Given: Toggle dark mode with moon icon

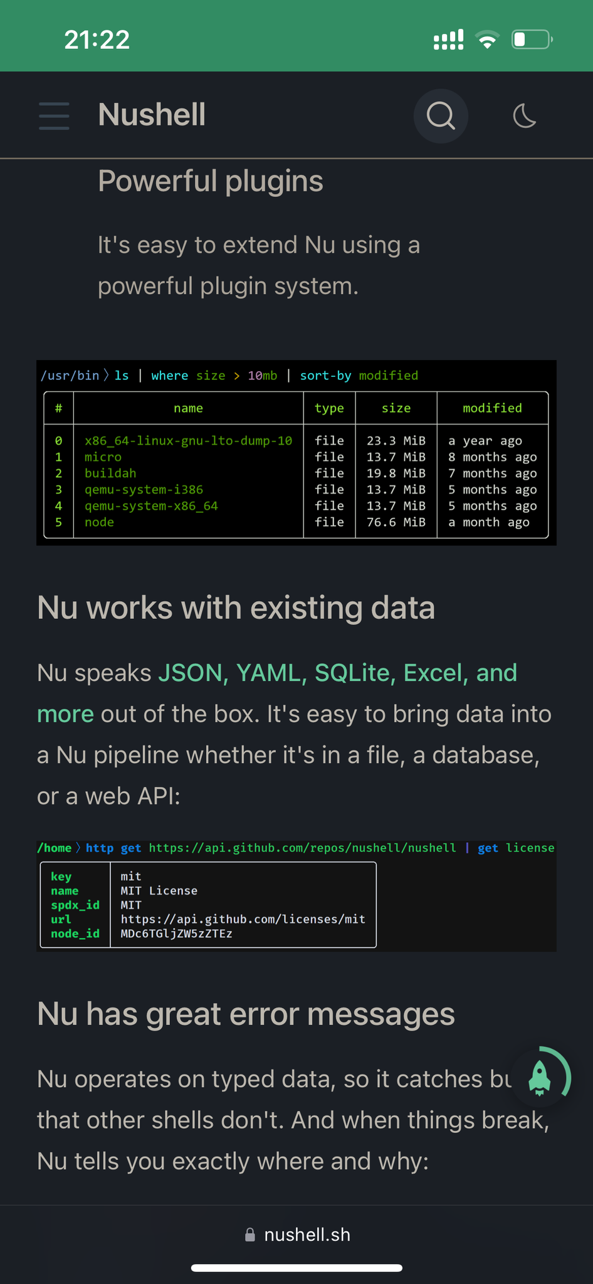Looking at the screenshot, I should pos(524,116).
